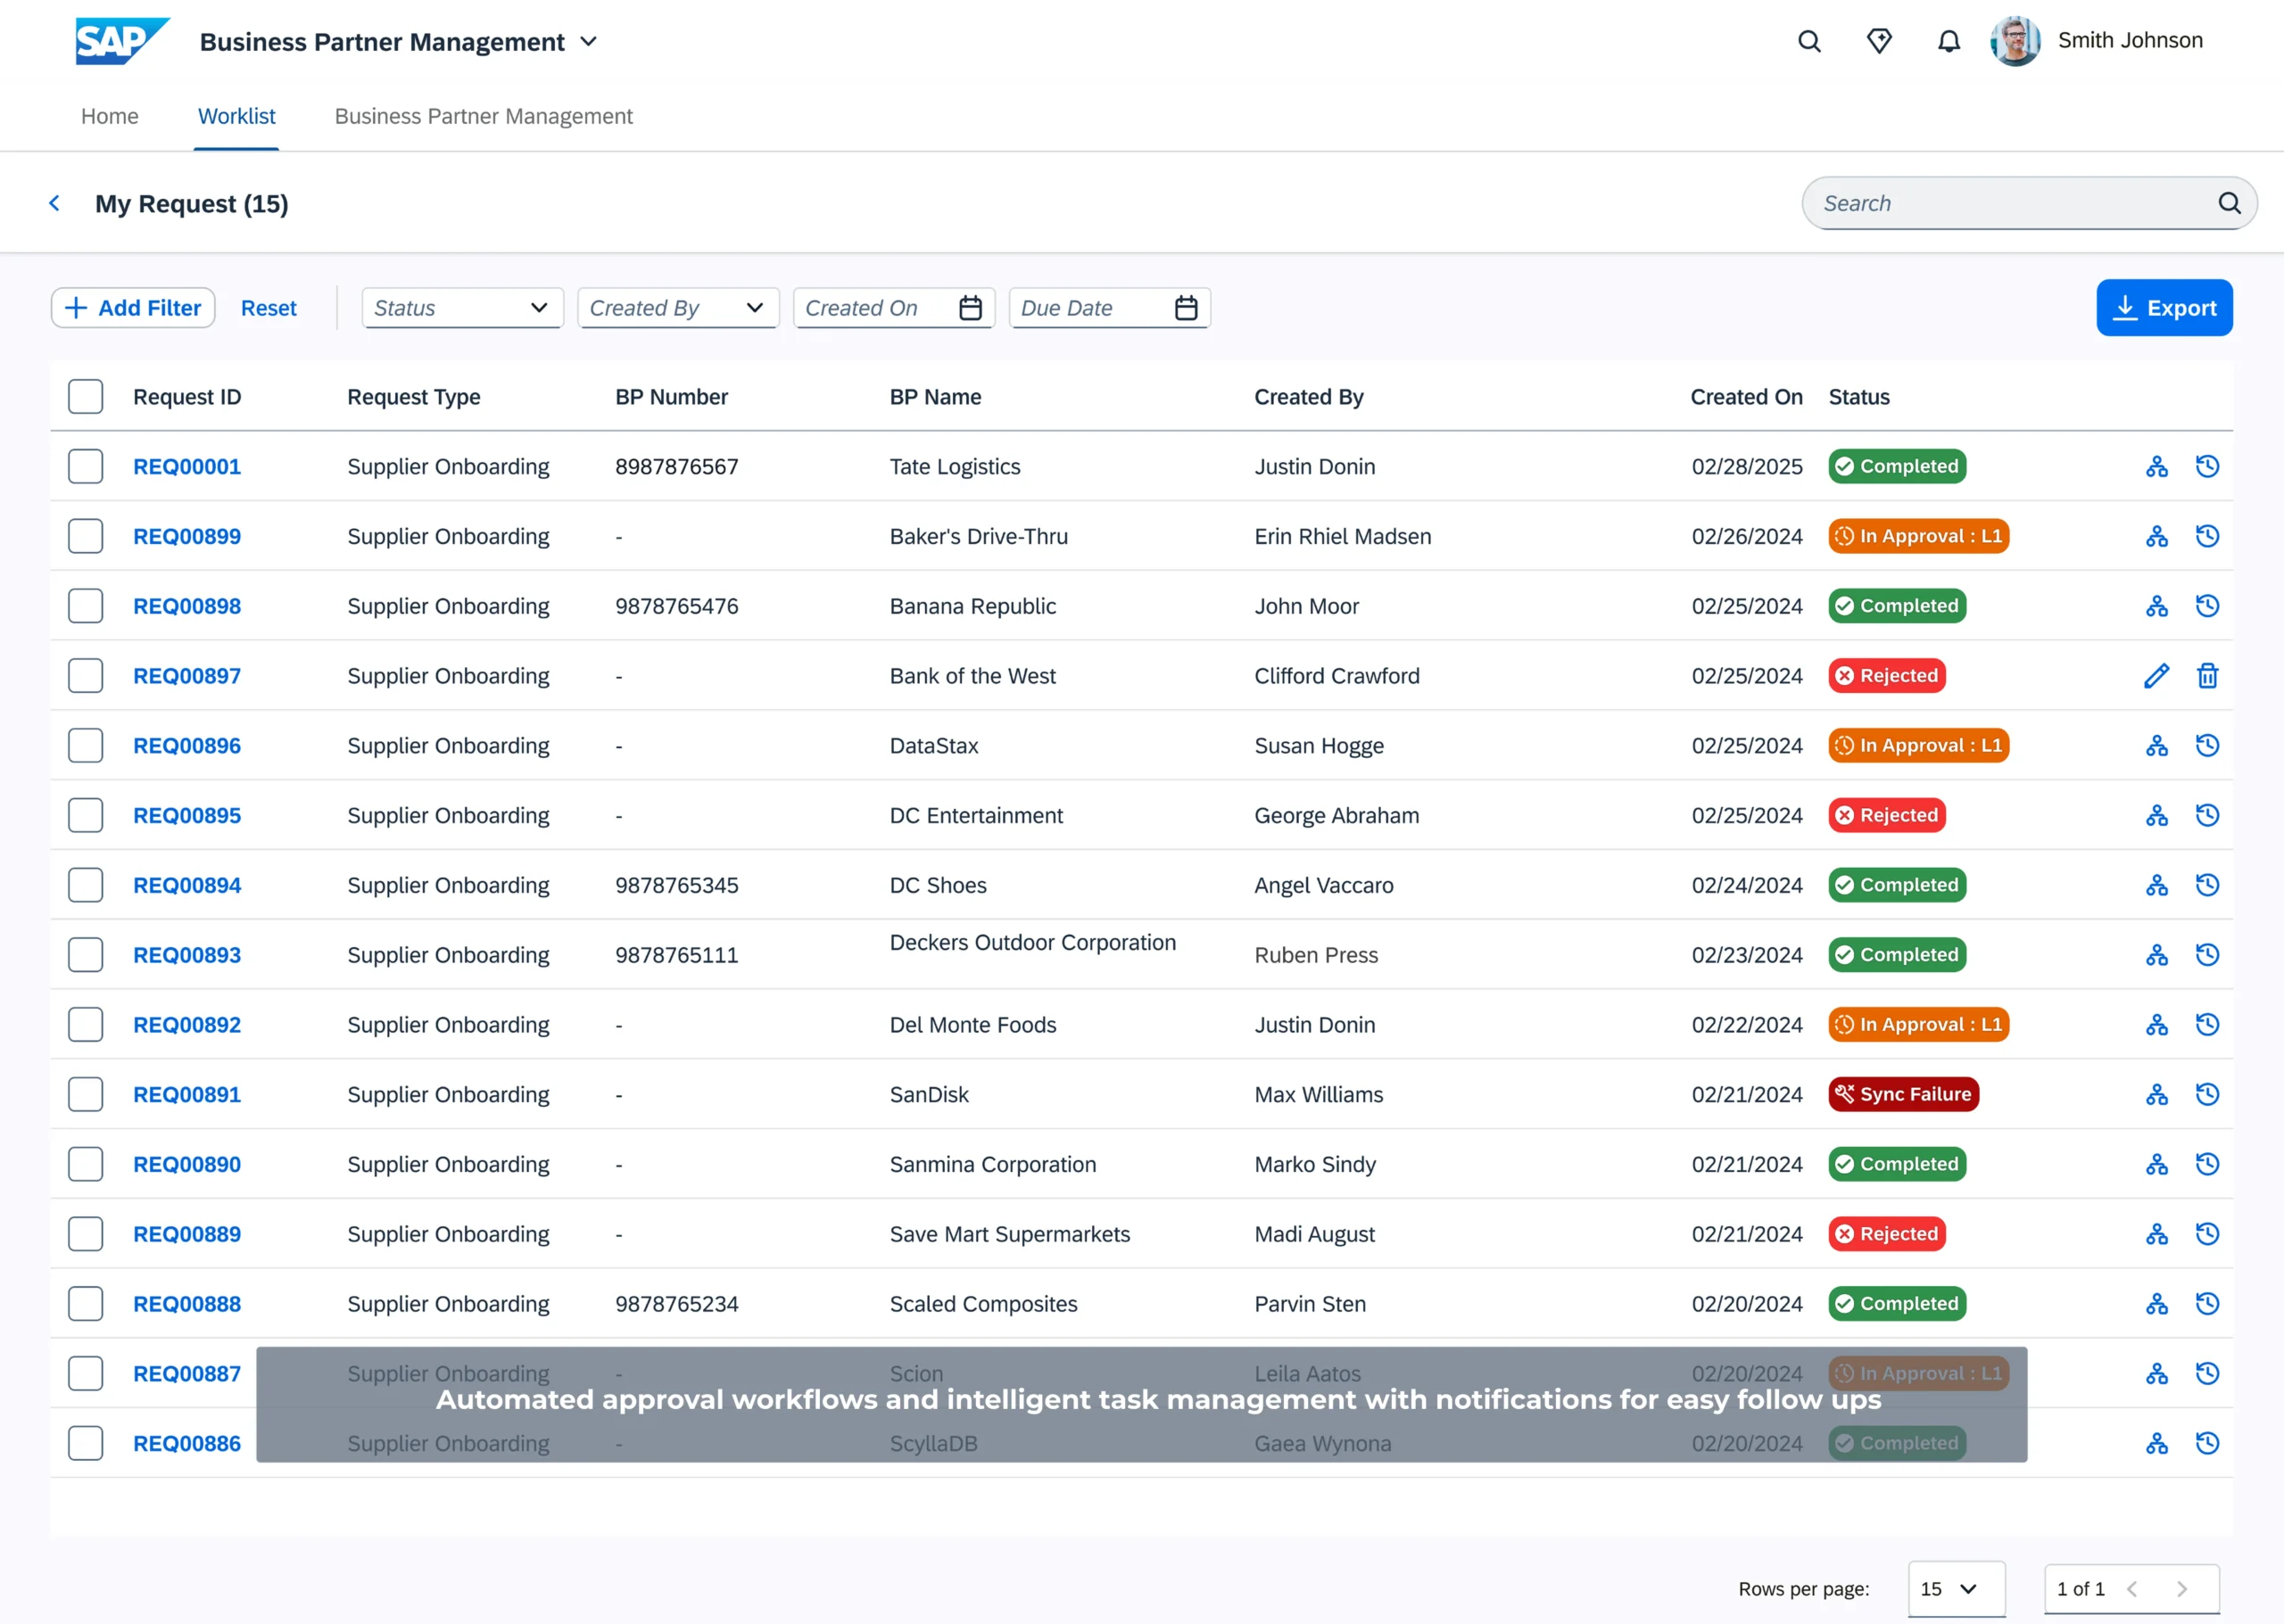Click the search field magnifier button
The width and height of the screenshot is (2284, 1624).
2229,203
